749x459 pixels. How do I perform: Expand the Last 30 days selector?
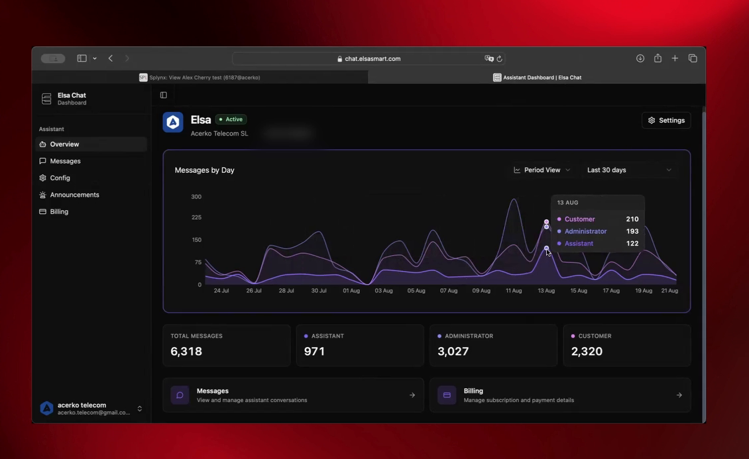tap(629, 170)
